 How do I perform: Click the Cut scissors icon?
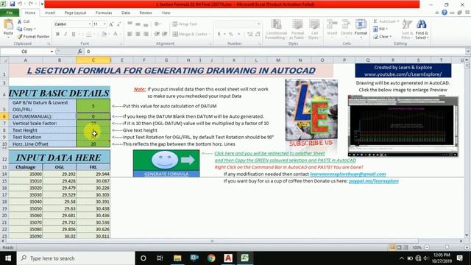coord(20,21)
